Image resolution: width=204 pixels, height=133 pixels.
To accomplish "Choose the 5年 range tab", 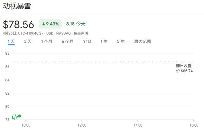I will tap(121, 42).
